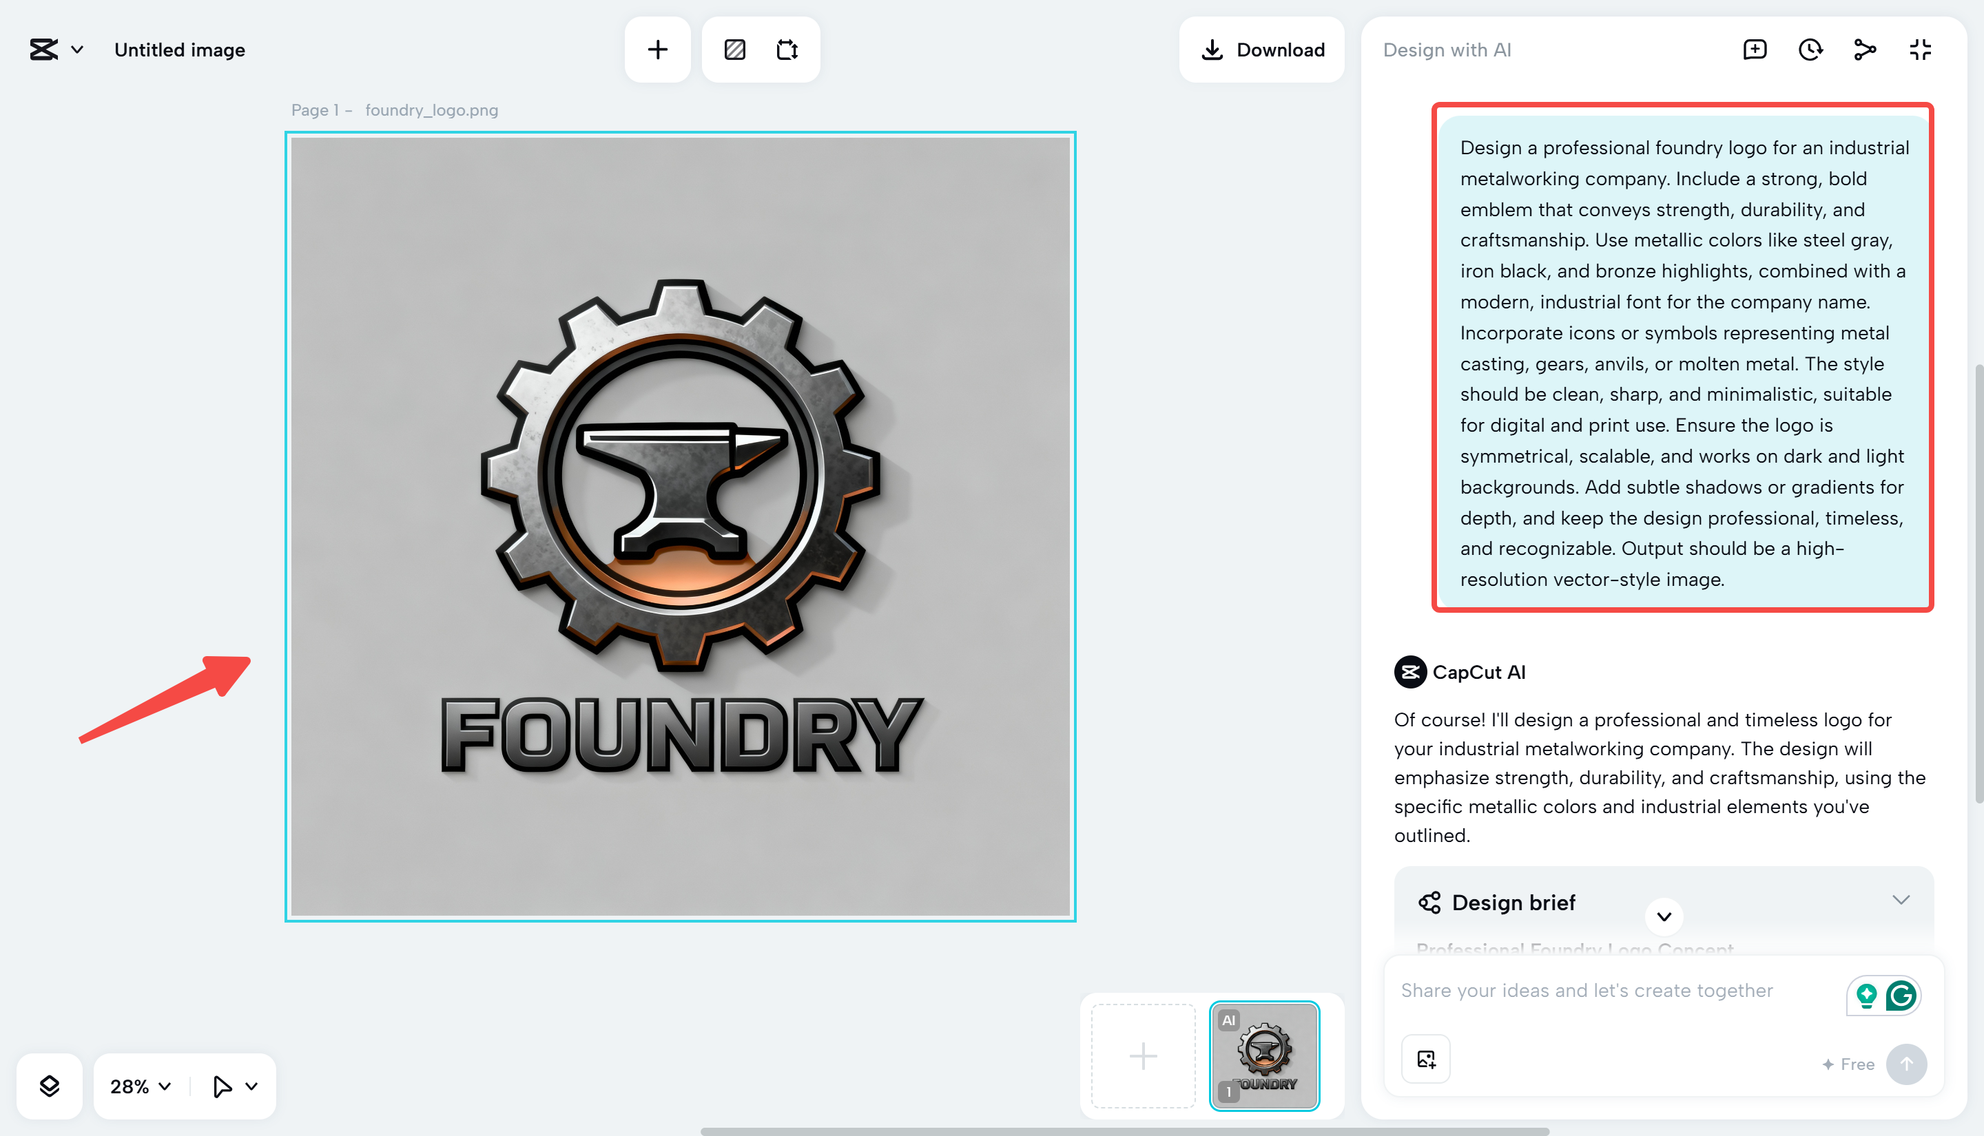Viewport: 1984px width, 1136px height.
Task: Select the generated FOUNDRY logo thumbnail
Action: tap(1263, 1055)
